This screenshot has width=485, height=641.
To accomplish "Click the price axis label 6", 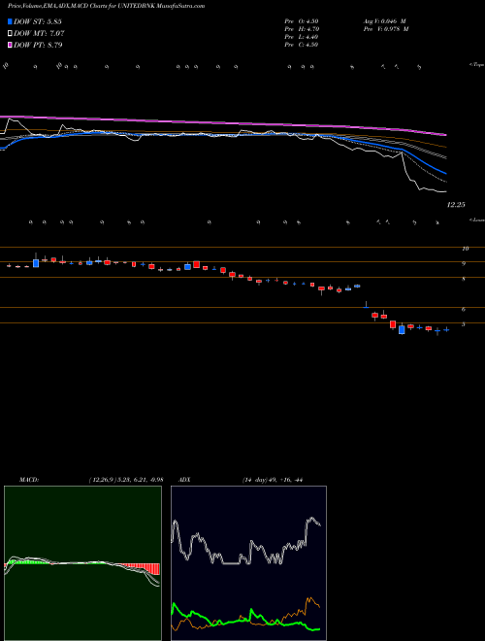I will (464, 310).
